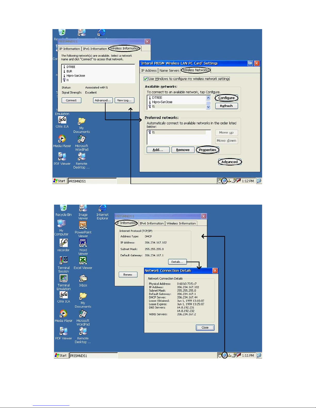This screenshot has height=408, width=316.
Task: Open Details... for TCP/IP information
Action: (177, 262)
